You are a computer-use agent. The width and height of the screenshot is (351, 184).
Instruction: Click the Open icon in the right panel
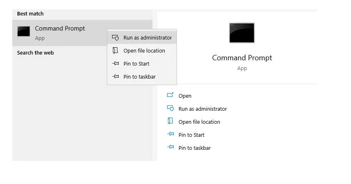coord(170,95)
